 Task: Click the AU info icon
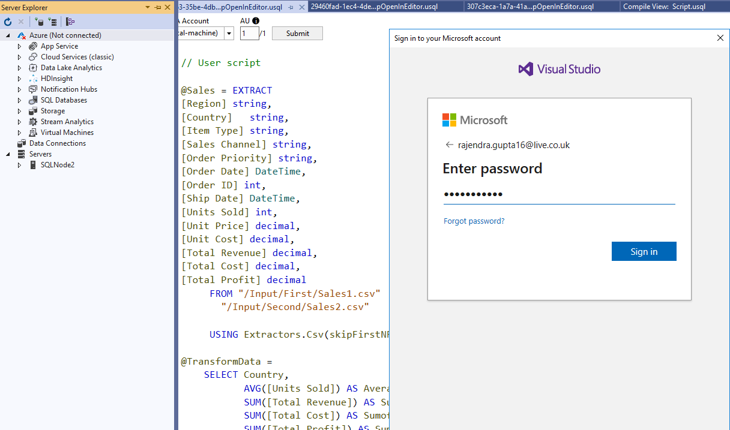(256, 21)
